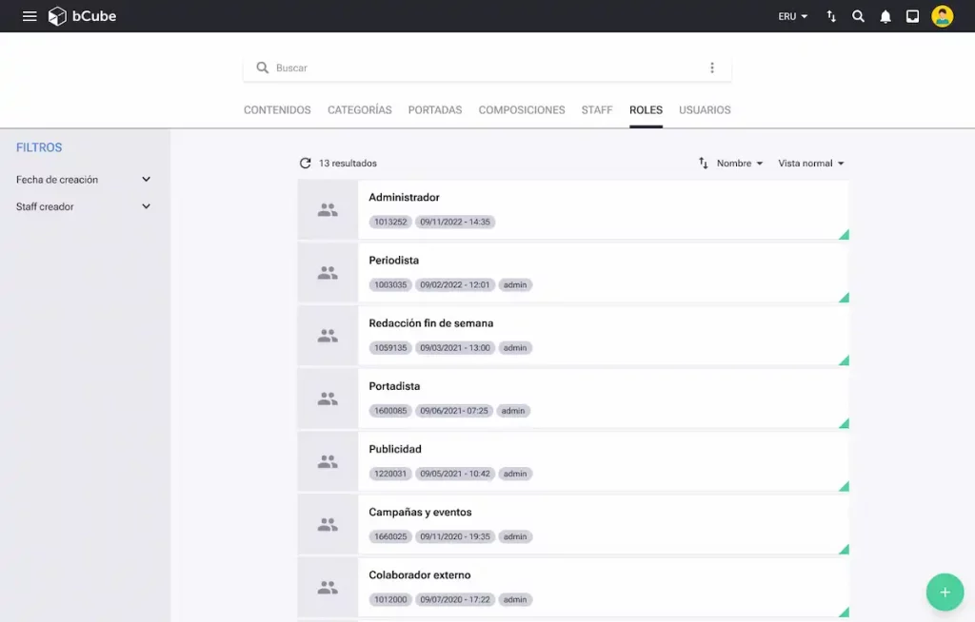Open the Nombre sort dropdown
Viewport: 975px width, 622px height.
point(739,164)
